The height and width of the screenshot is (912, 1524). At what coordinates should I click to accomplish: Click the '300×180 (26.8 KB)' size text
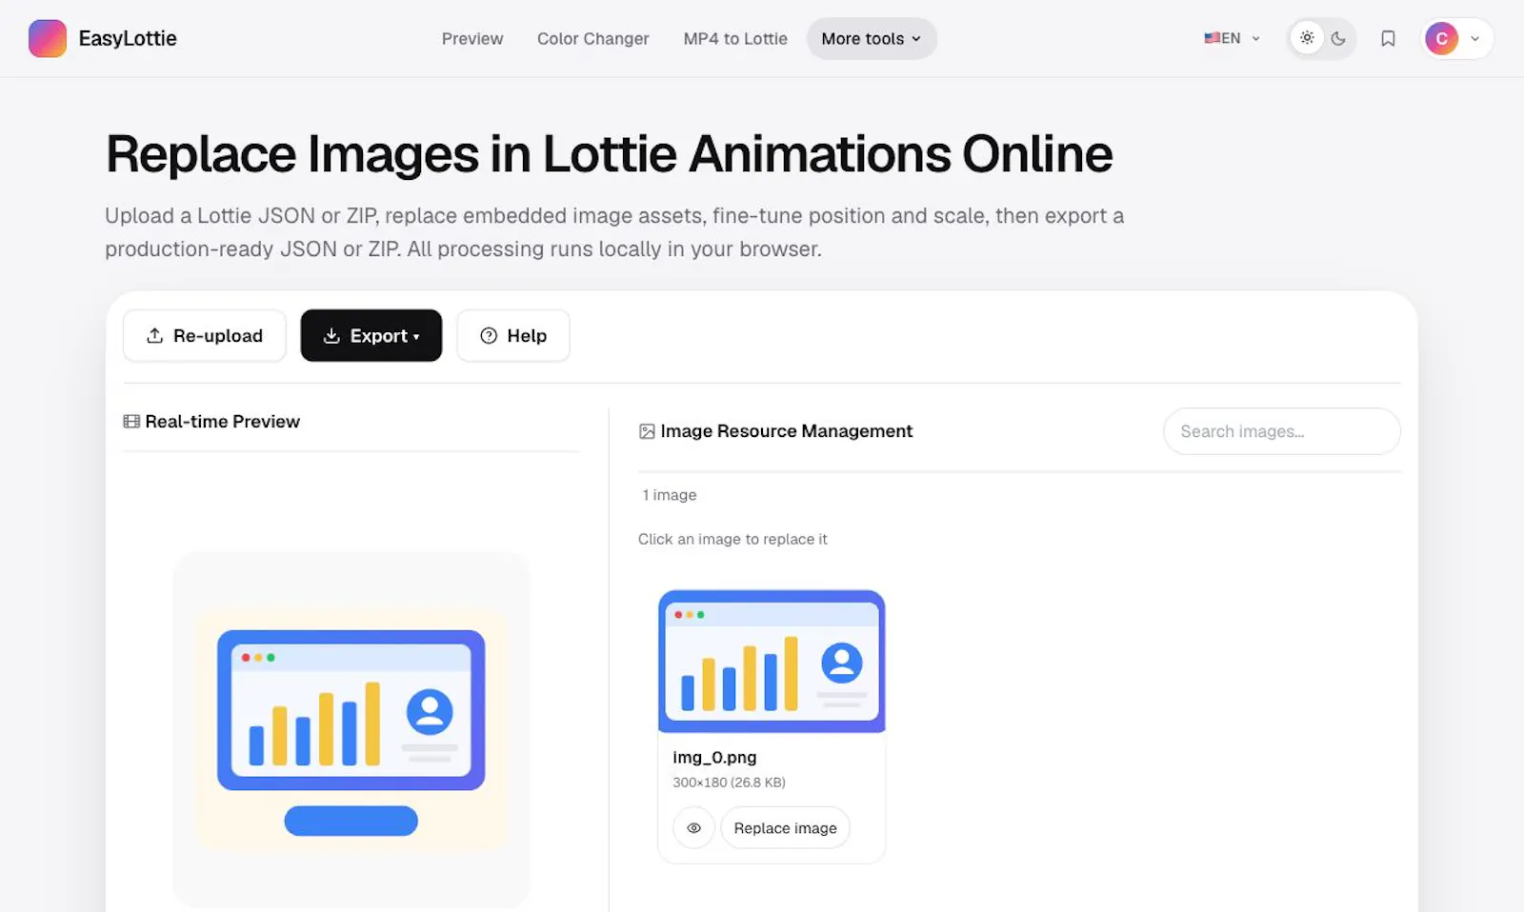[x=729, y=783]
